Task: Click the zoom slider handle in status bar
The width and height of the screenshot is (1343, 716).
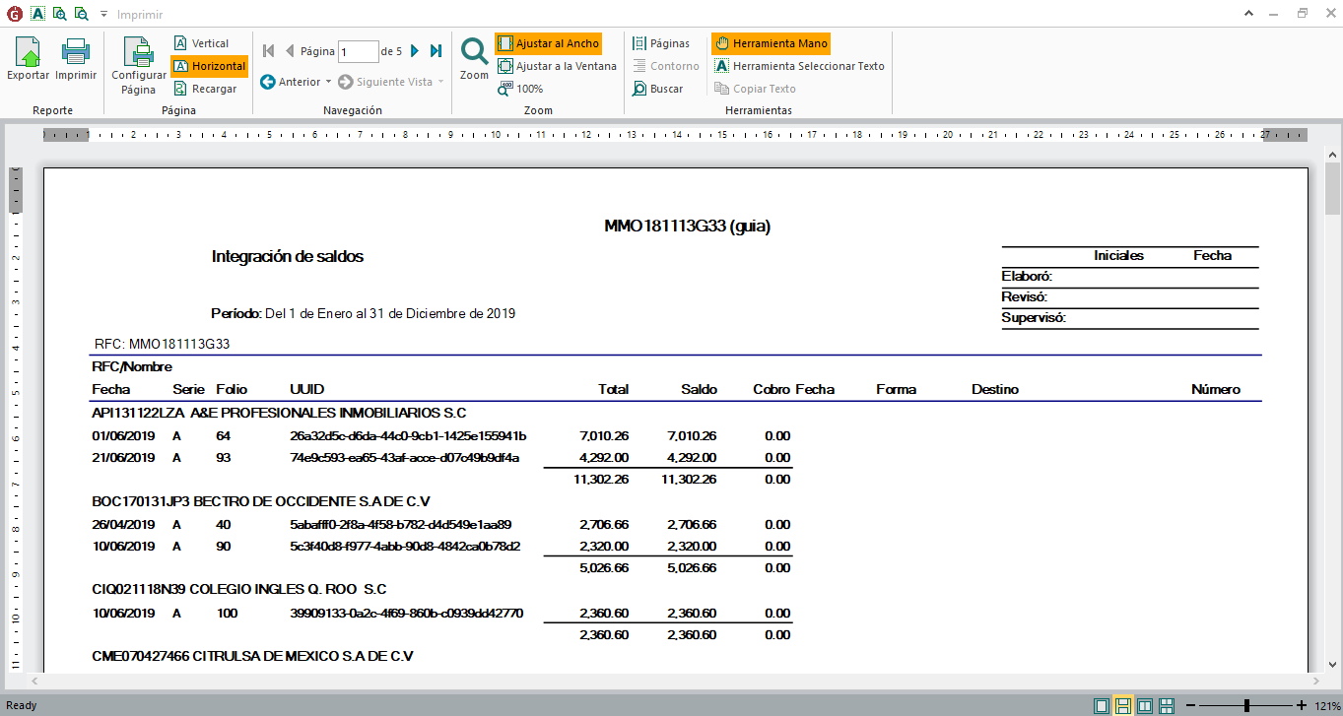Action: click(1247, 705)
